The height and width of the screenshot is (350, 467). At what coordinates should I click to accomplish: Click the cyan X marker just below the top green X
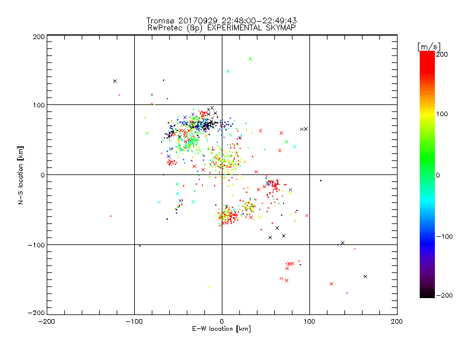tap(228, 71)
